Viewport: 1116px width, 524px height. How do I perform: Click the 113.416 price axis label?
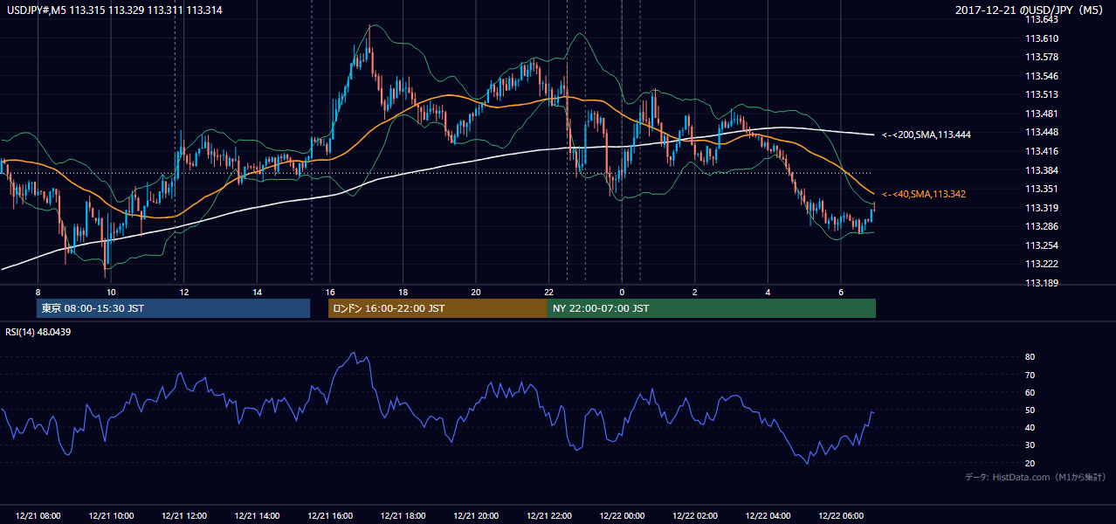coord(1043,151)
